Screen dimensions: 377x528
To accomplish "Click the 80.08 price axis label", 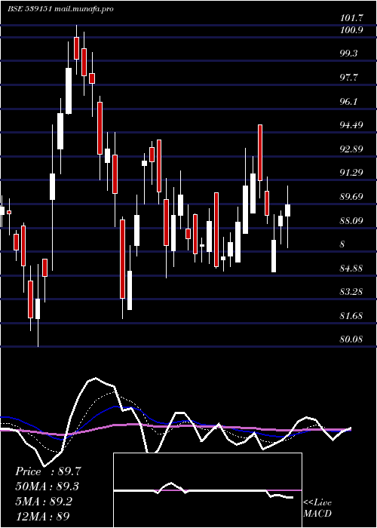I will [x=352, y=339].
